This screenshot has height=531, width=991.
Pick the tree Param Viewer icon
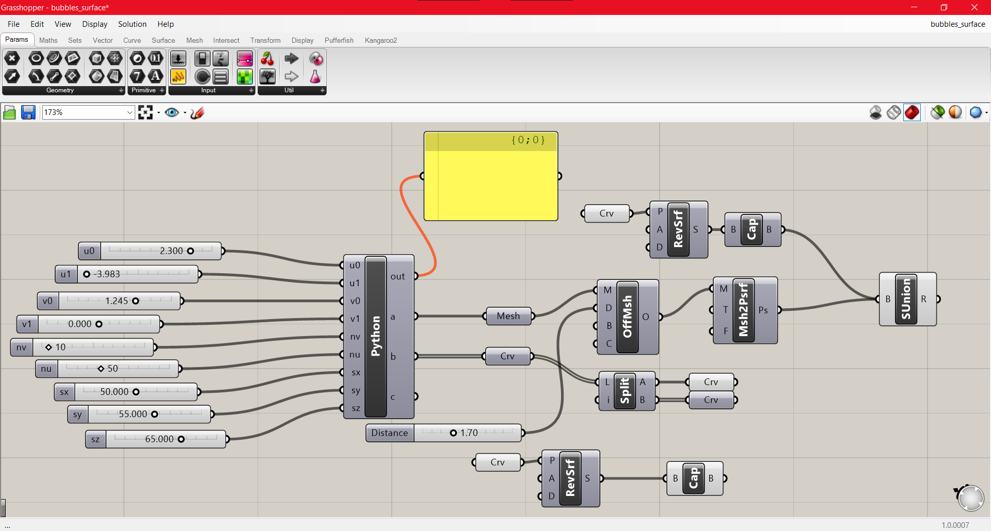tap(267, 77)
